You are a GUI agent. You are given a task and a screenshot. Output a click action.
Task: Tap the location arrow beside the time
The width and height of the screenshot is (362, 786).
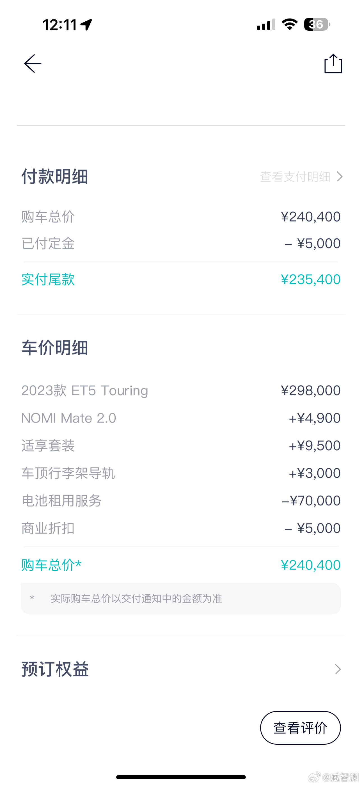(x=86, y=24)
